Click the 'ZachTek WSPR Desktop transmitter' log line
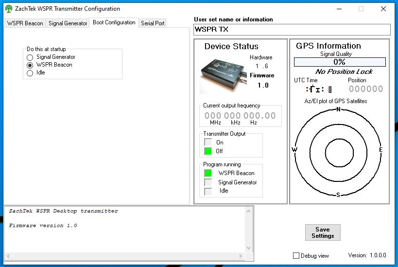Viewport: 398px width, 267px height. (x=64, y=211)
